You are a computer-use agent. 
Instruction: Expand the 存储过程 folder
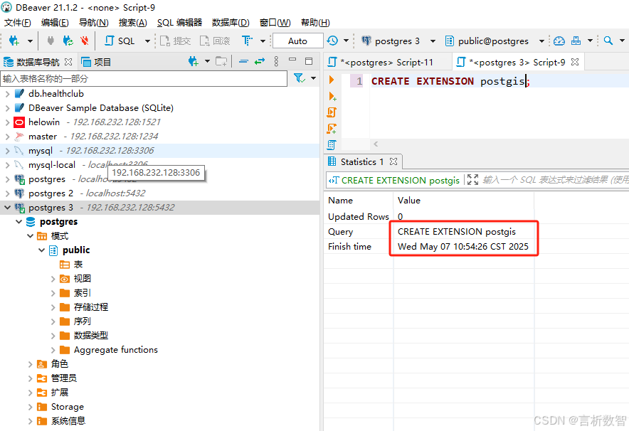[x=53, y=307]
